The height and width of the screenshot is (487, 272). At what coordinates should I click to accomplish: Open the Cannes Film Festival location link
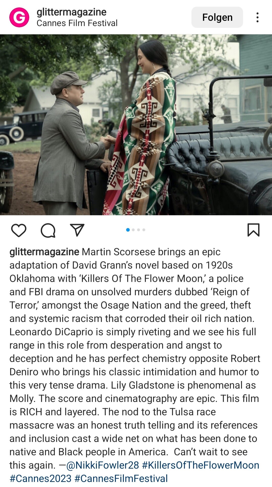[x=77, y=23]
